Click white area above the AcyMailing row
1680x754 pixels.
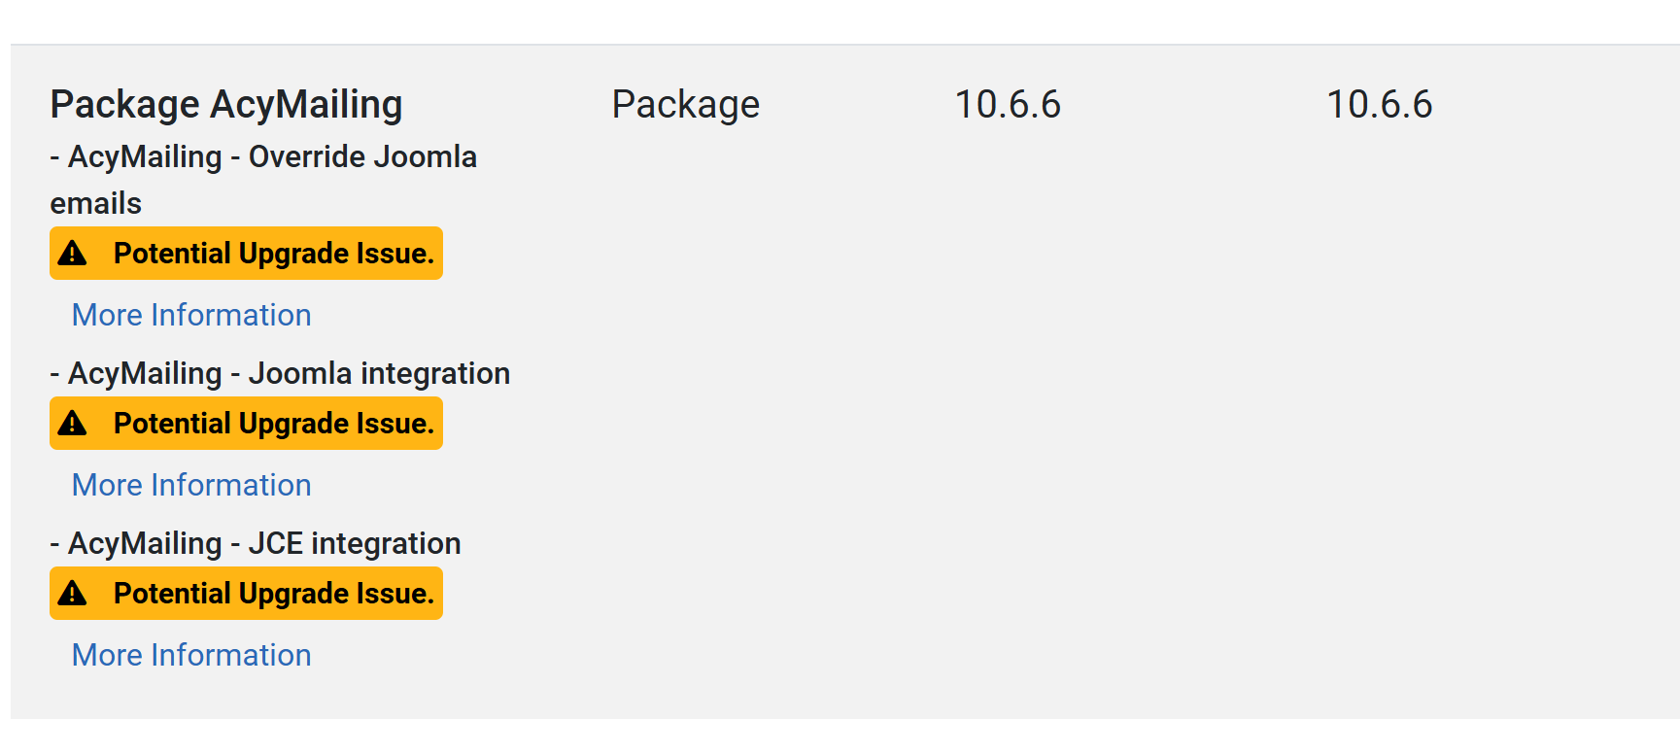pos(836,19)
